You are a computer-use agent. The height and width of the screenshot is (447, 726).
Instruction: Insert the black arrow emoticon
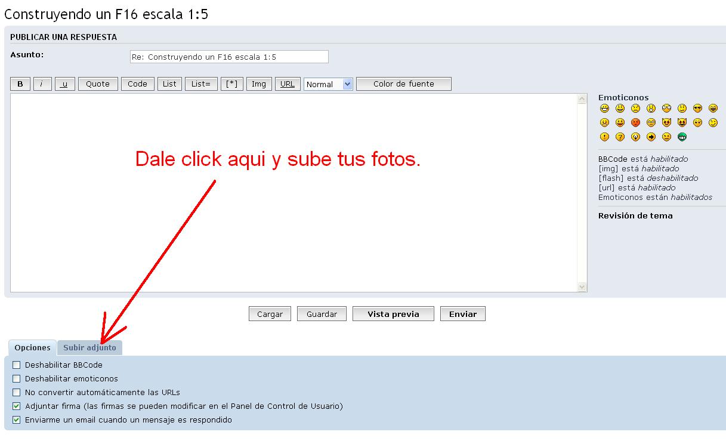[x=651, y=137]
